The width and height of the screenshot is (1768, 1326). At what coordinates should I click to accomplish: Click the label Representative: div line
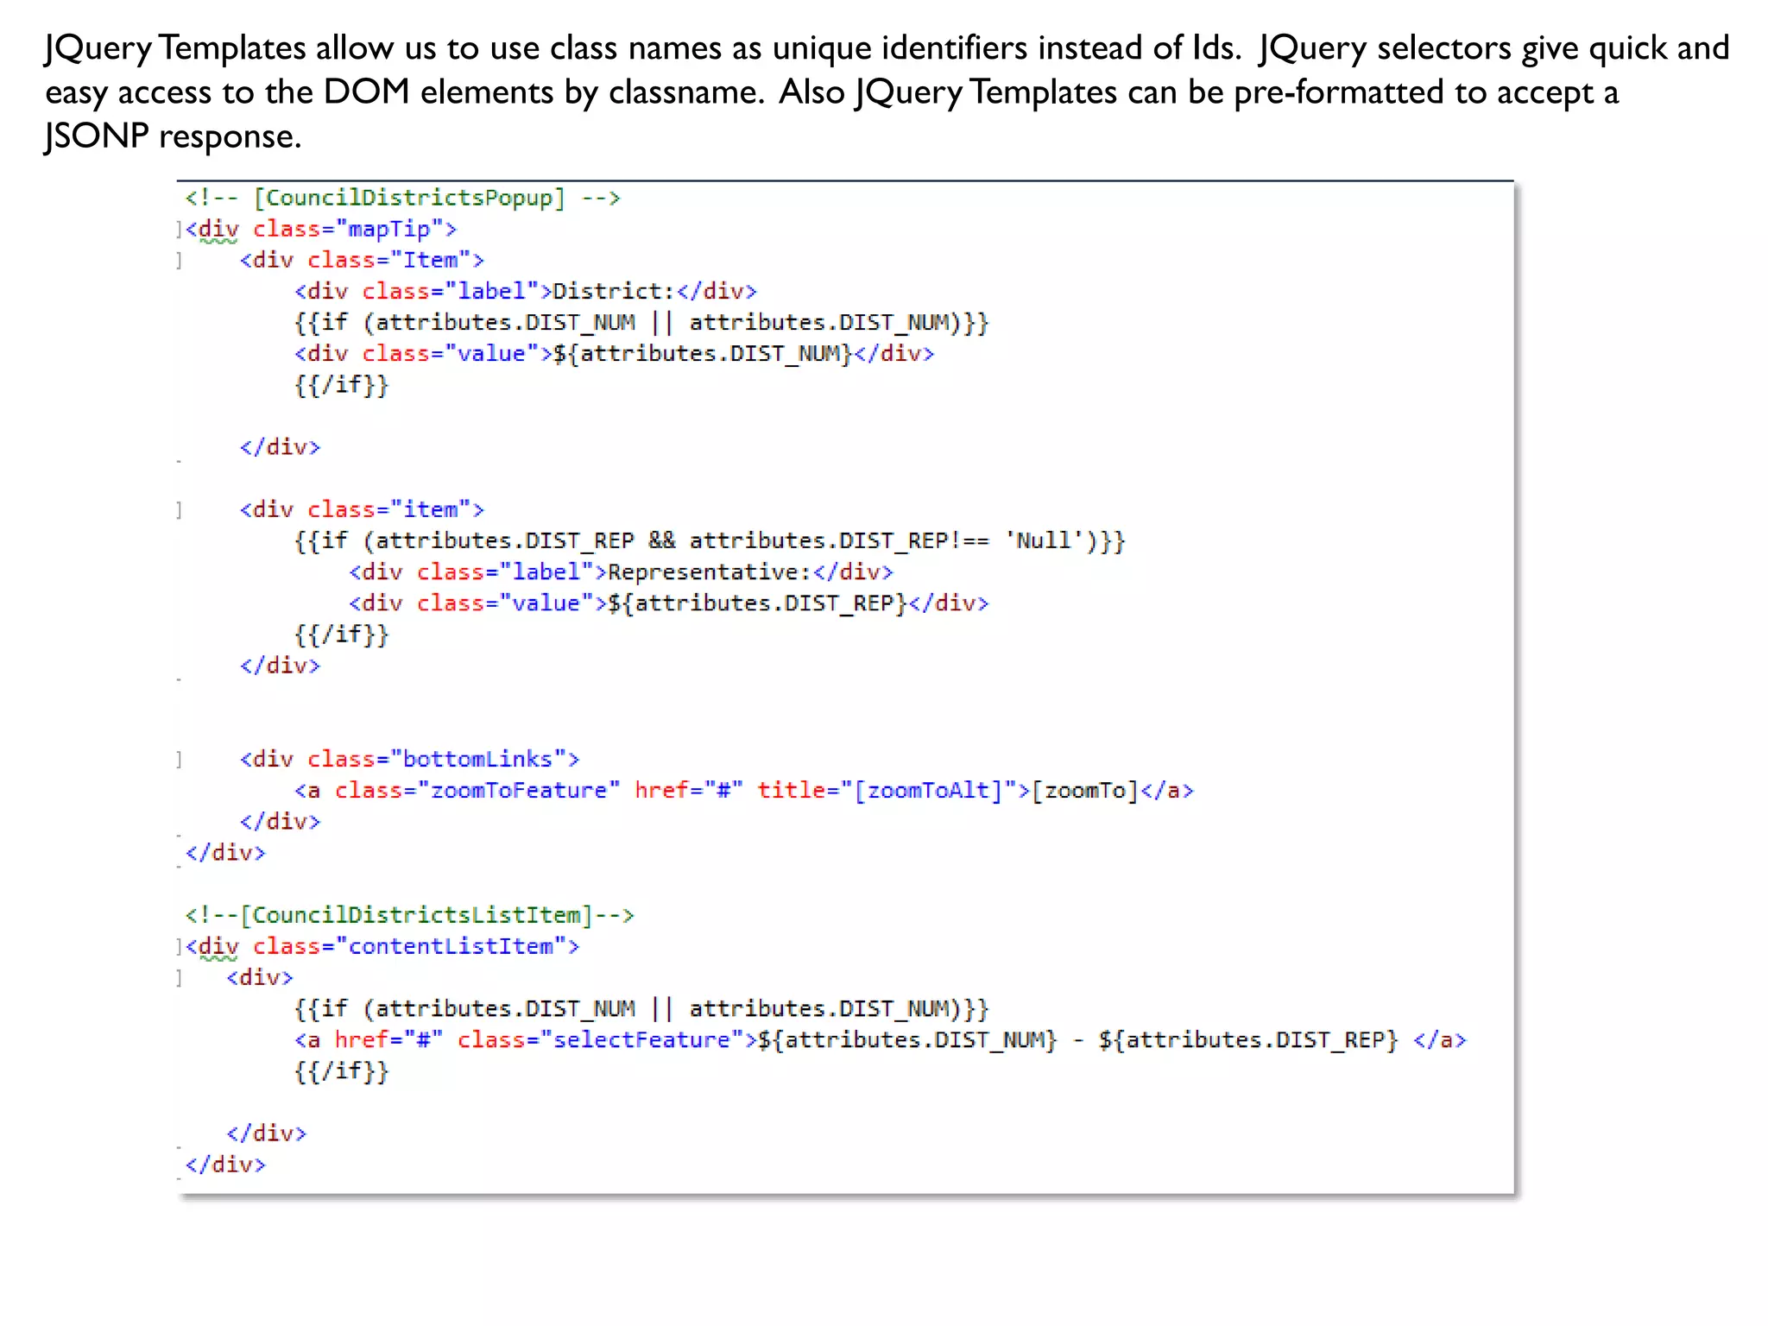(621, 571)
